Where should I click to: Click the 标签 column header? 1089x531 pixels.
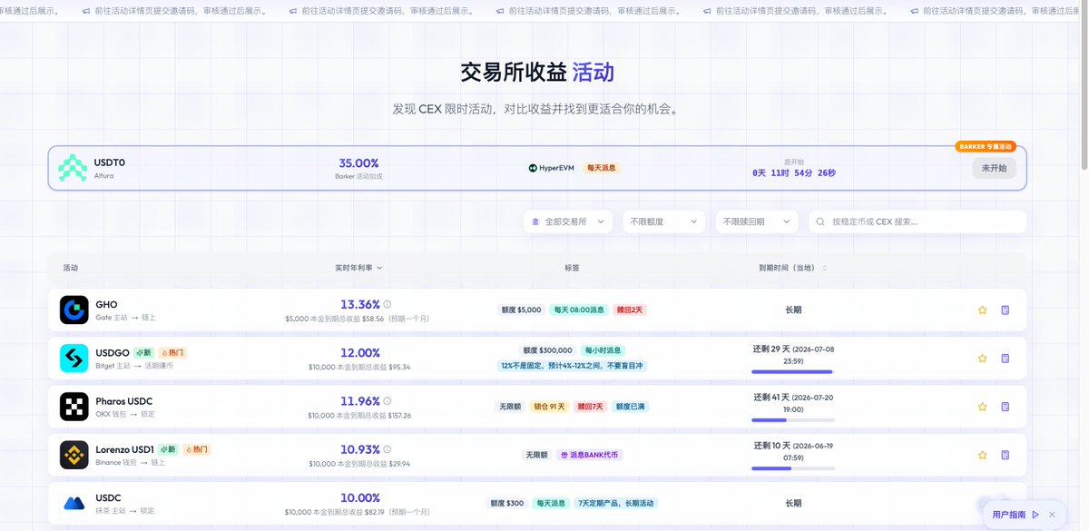click(572, 268)
